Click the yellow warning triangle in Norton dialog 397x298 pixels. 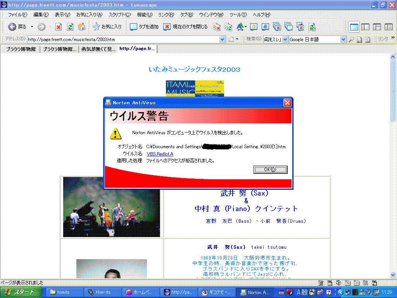click(116, 133)
